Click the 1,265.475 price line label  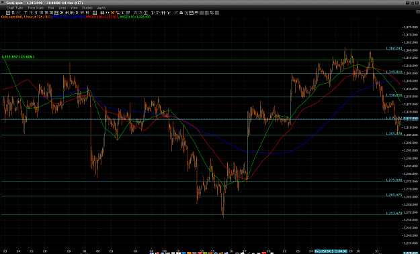point(394,195)
